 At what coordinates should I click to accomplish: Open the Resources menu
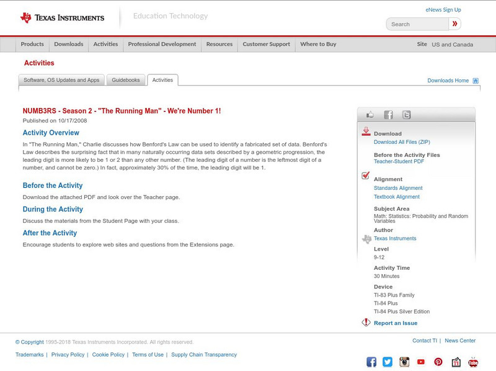(x=219, y=44)
